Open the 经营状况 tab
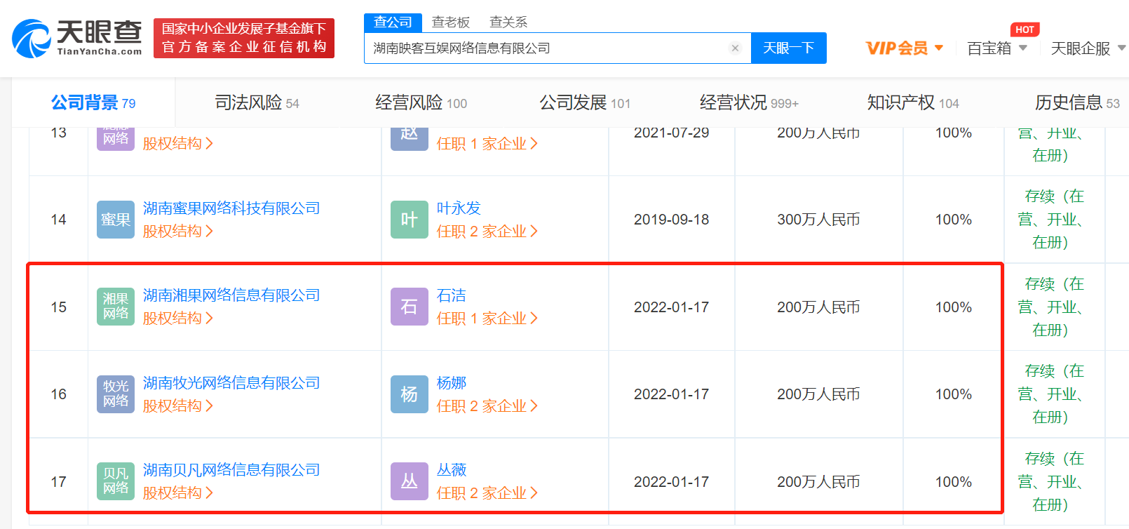This screenshot has width=1129, height=529. click(749, 103)
